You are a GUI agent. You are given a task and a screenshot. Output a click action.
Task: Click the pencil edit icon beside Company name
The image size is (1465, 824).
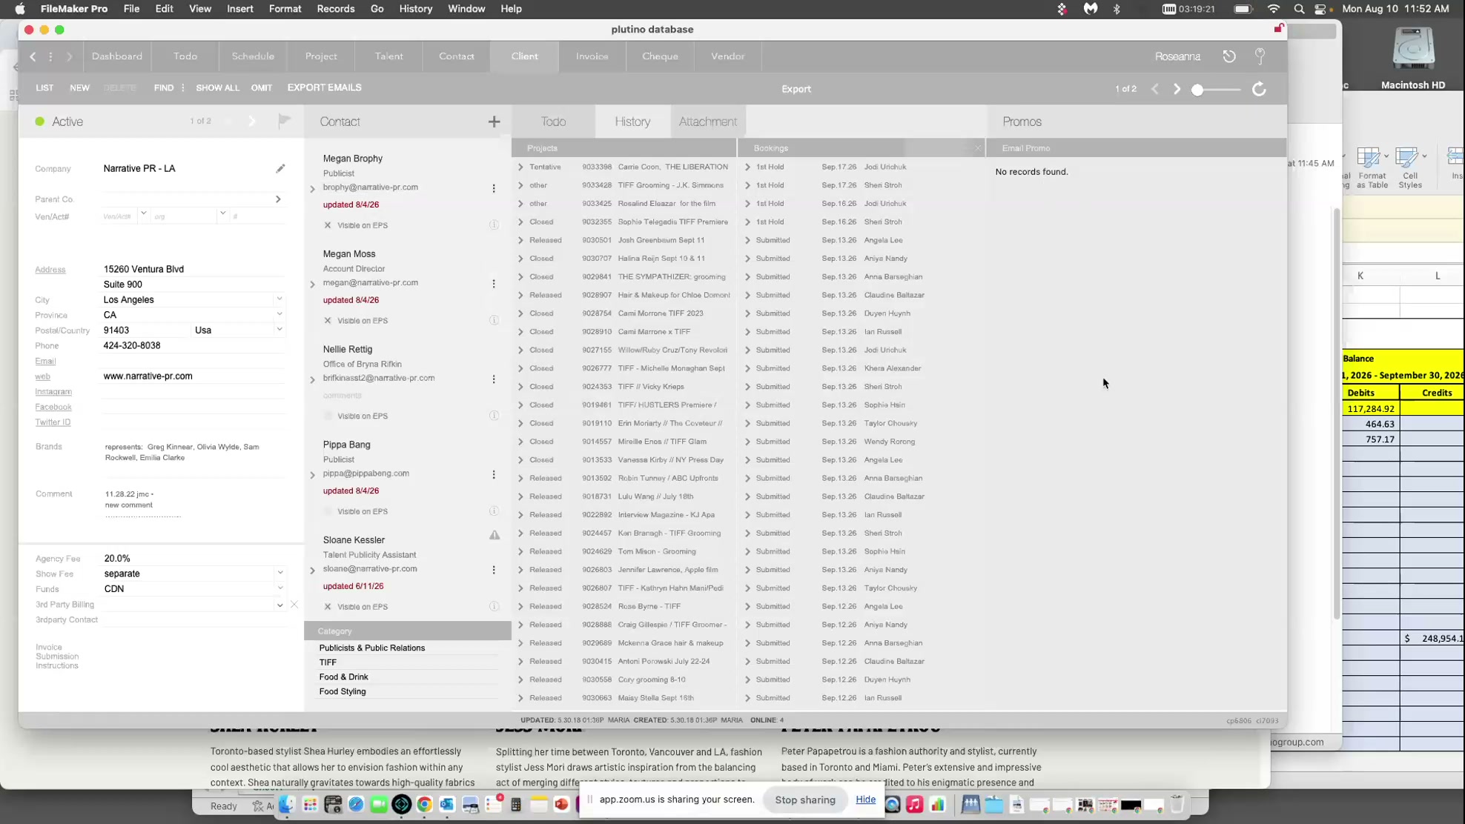coord(280,169)
